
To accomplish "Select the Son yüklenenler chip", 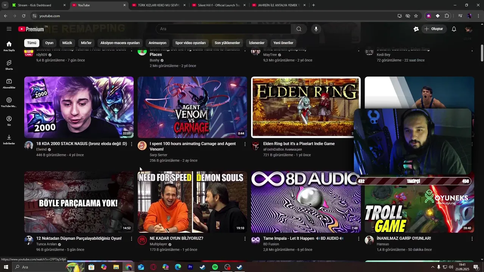I will pos(227,43).
